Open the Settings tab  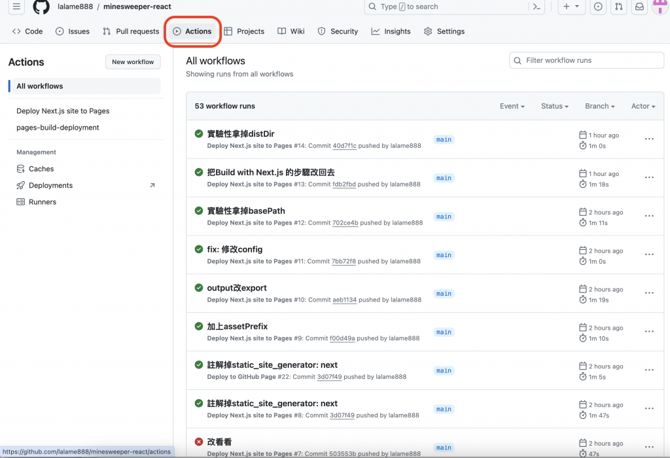444,31
